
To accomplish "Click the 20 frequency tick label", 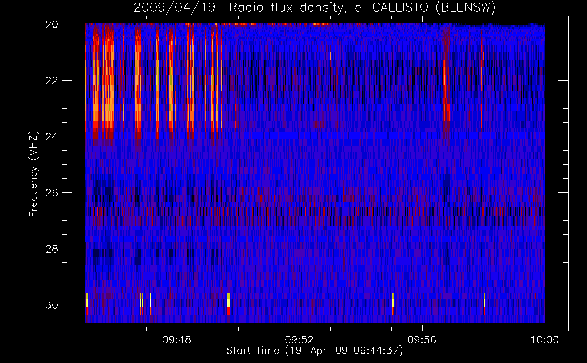I will (52, 24).
